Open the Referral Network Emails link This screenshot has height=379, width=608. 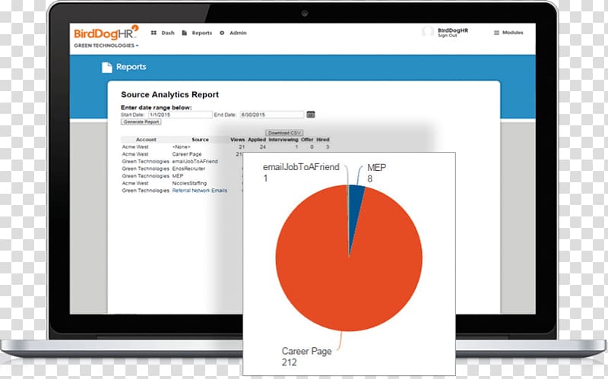[200, 191]
